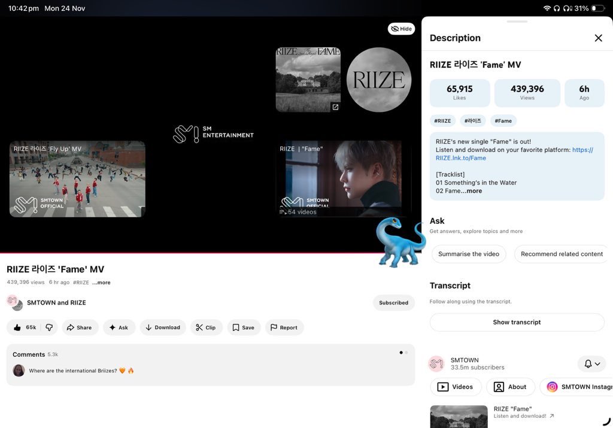This screenshot has height=428, width=613.
Task: Grab the description panel drag handle
Action: [x=517, y=22]
